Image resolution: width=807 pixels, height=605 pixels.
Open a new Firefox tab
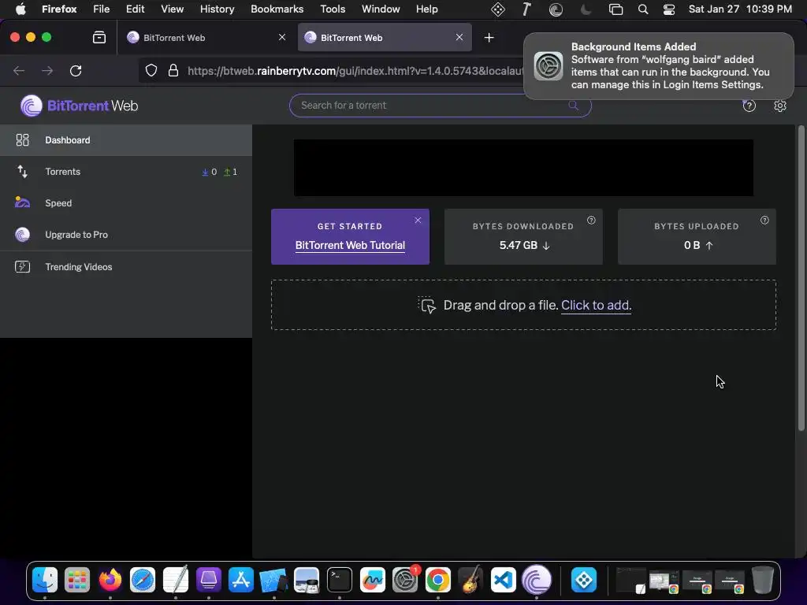tap(489, 38)
